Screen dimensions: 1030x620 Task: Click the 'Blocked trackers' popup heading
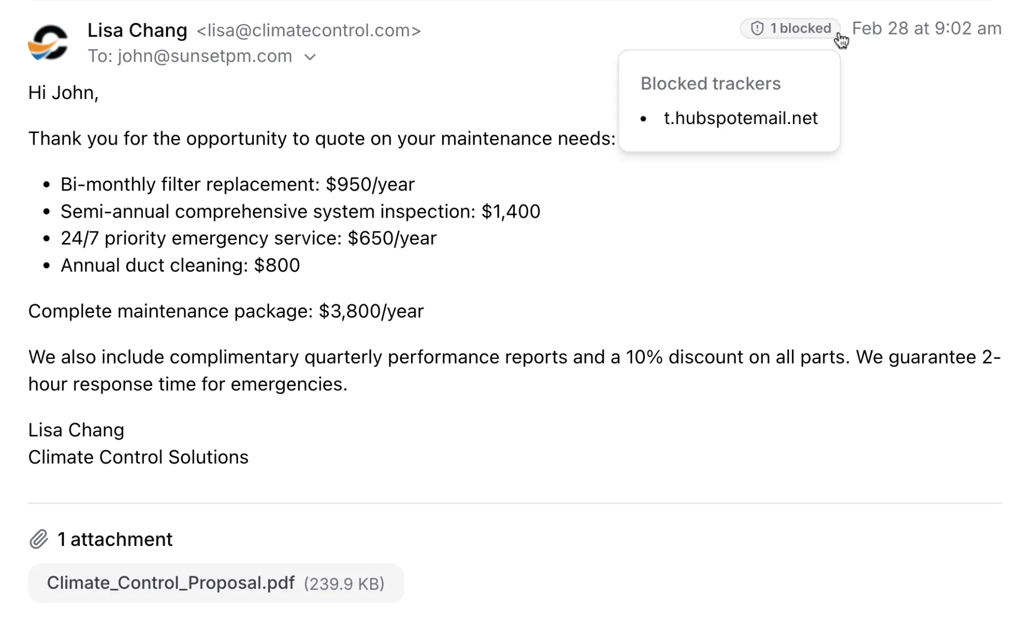click(710, 83)
